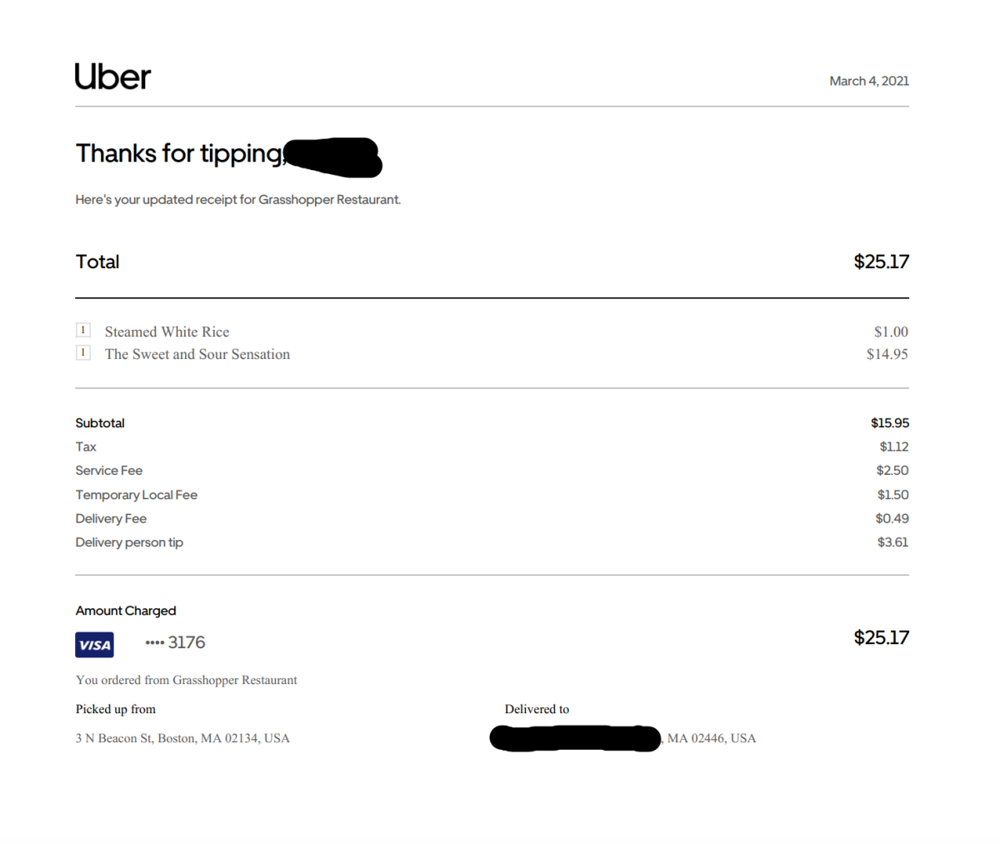Click the quantity box beside Steamed White Rice
1000x844 pixels.
83,330
